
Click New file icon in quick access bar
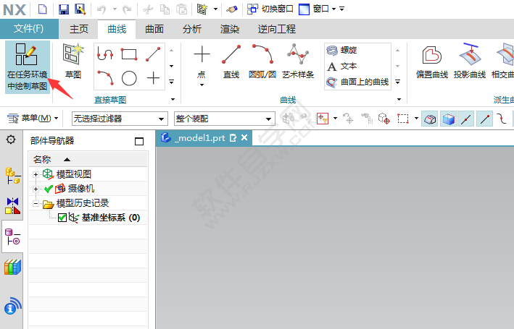click(x=43, y=9)
